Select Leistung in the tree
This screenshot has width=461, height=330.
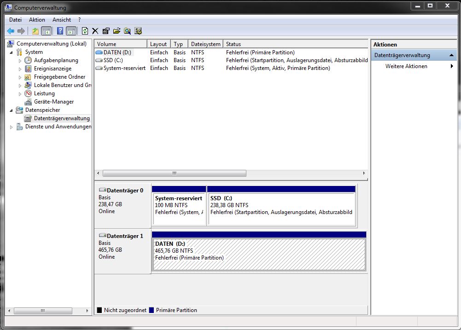tap(44, 93)
